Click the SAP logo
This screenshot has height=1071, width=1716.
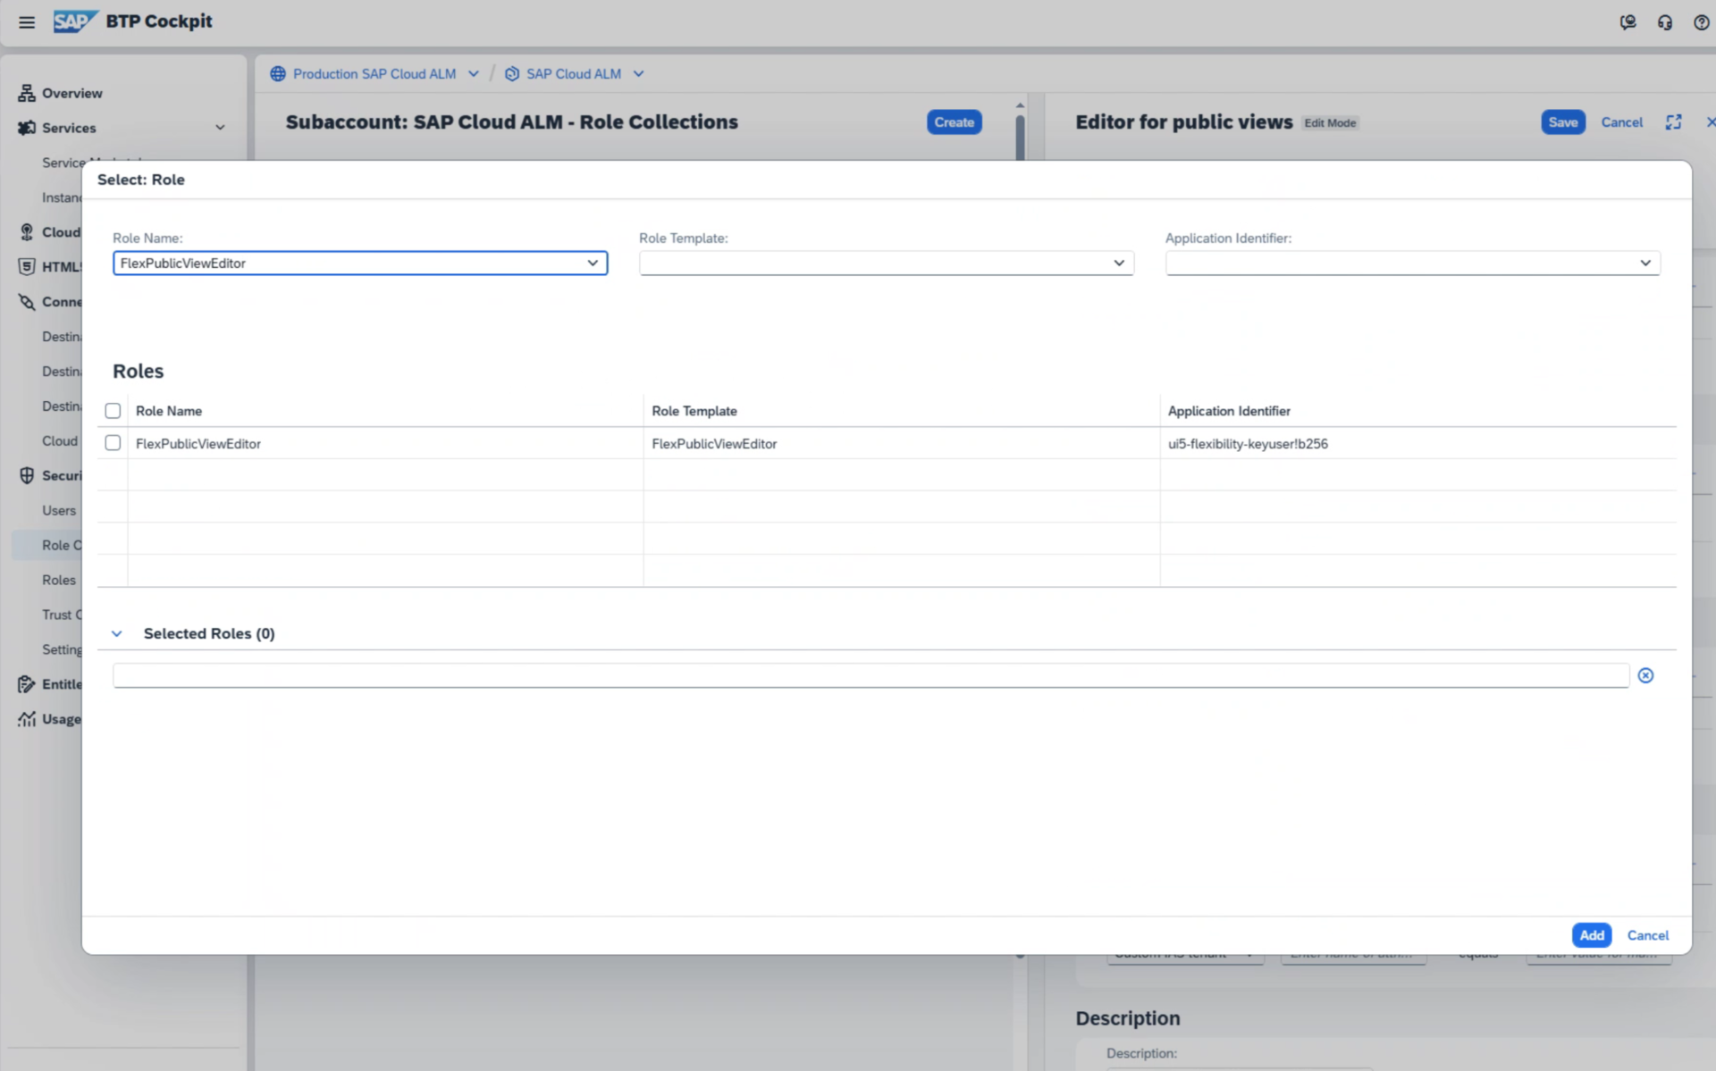(x=75, y=21)
